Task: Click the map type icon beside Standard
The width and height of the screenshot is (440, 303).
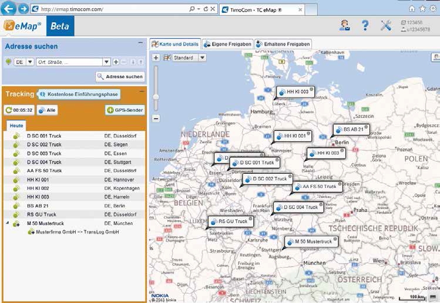Action: (x=167, y=58)
